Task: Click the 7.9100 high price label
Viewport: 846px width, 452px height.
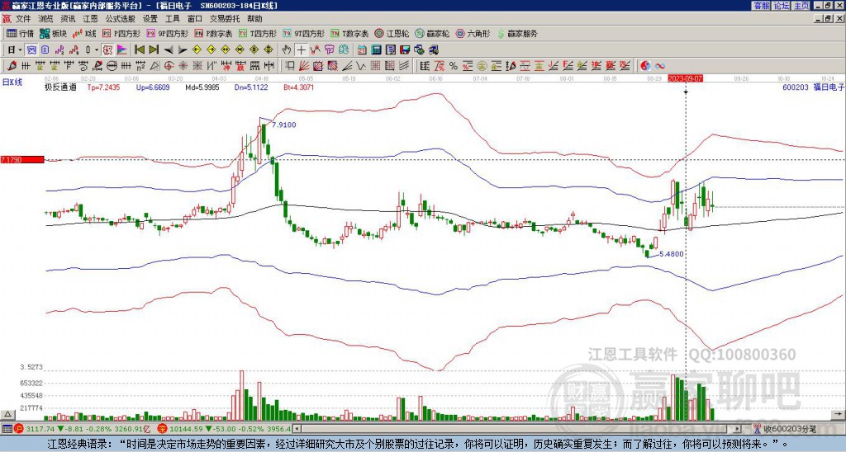Action: 284,125
